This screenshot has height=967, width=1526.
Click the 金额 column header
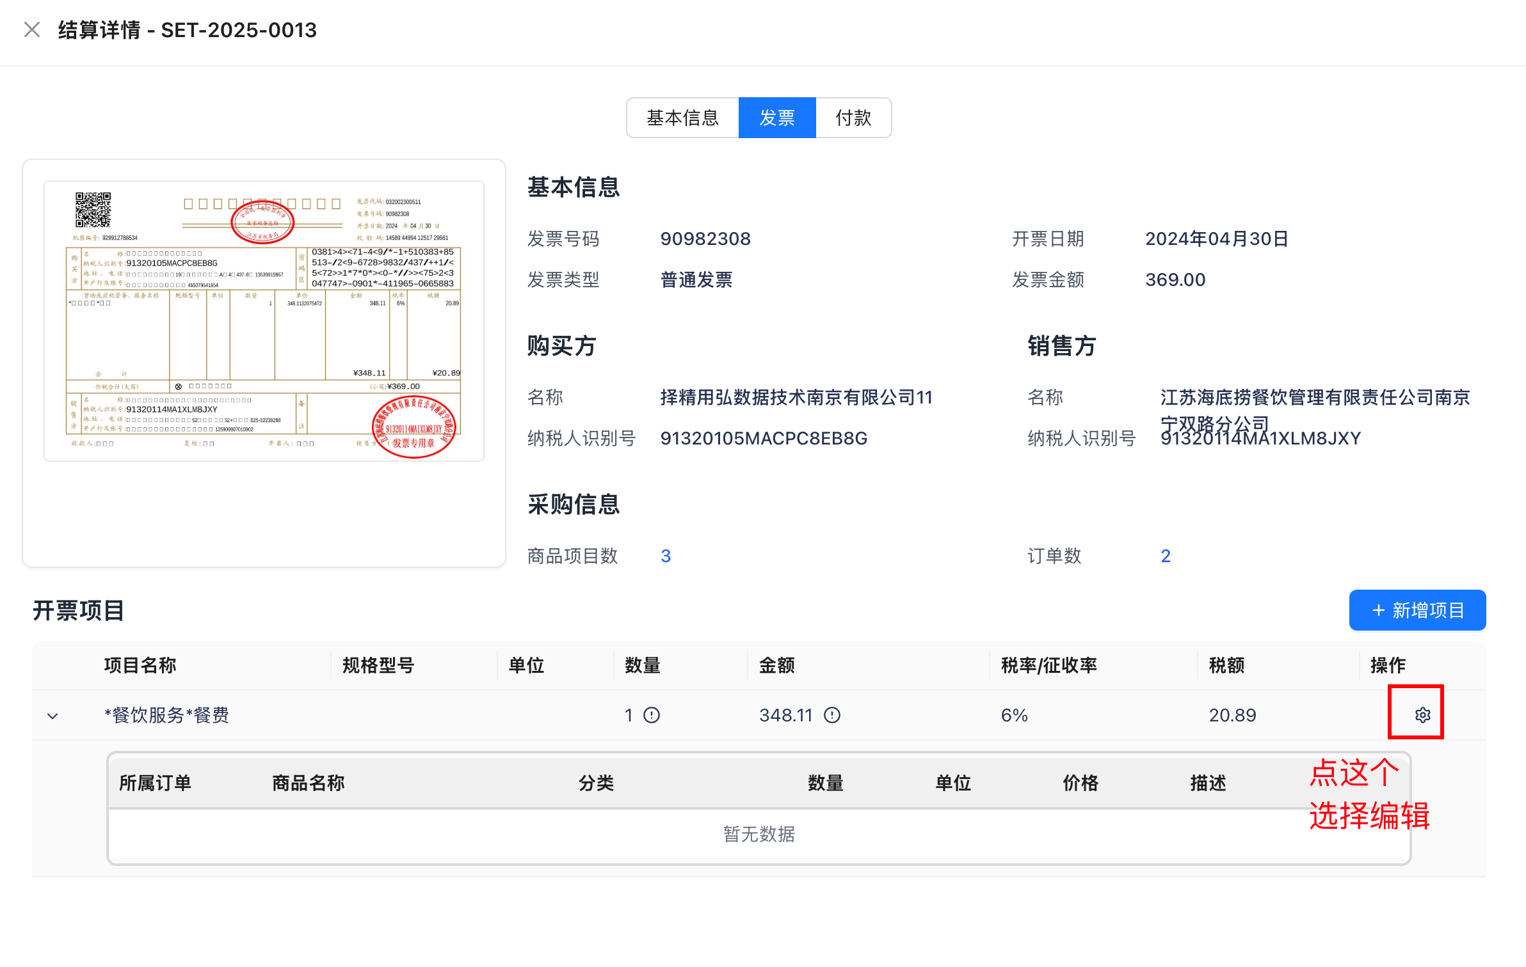776,665
